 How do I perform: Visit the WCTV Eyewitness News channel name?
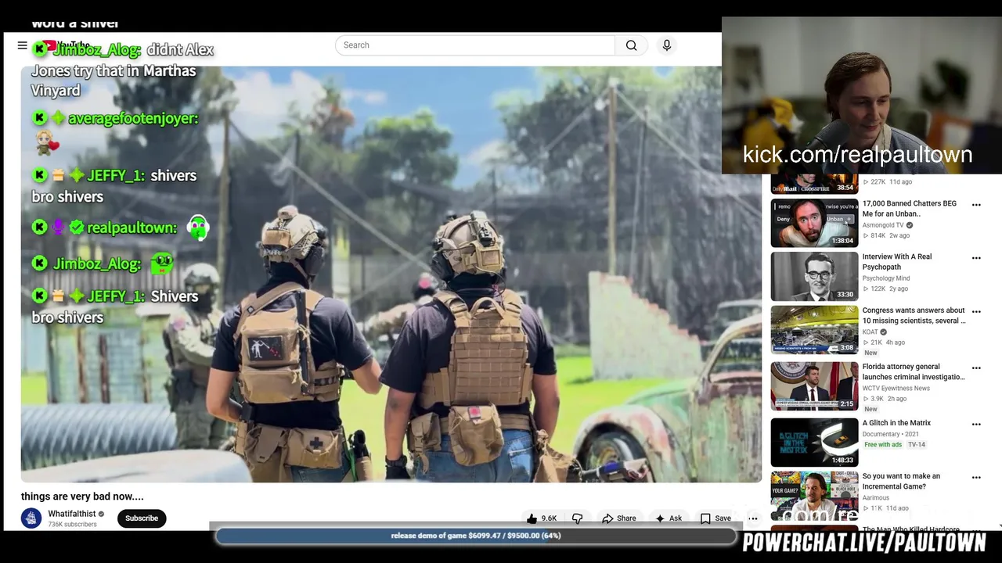896,388
